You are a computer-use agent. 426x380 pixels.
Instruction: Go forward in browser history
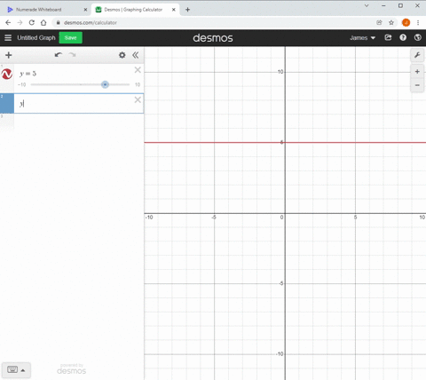coord(20,22)
